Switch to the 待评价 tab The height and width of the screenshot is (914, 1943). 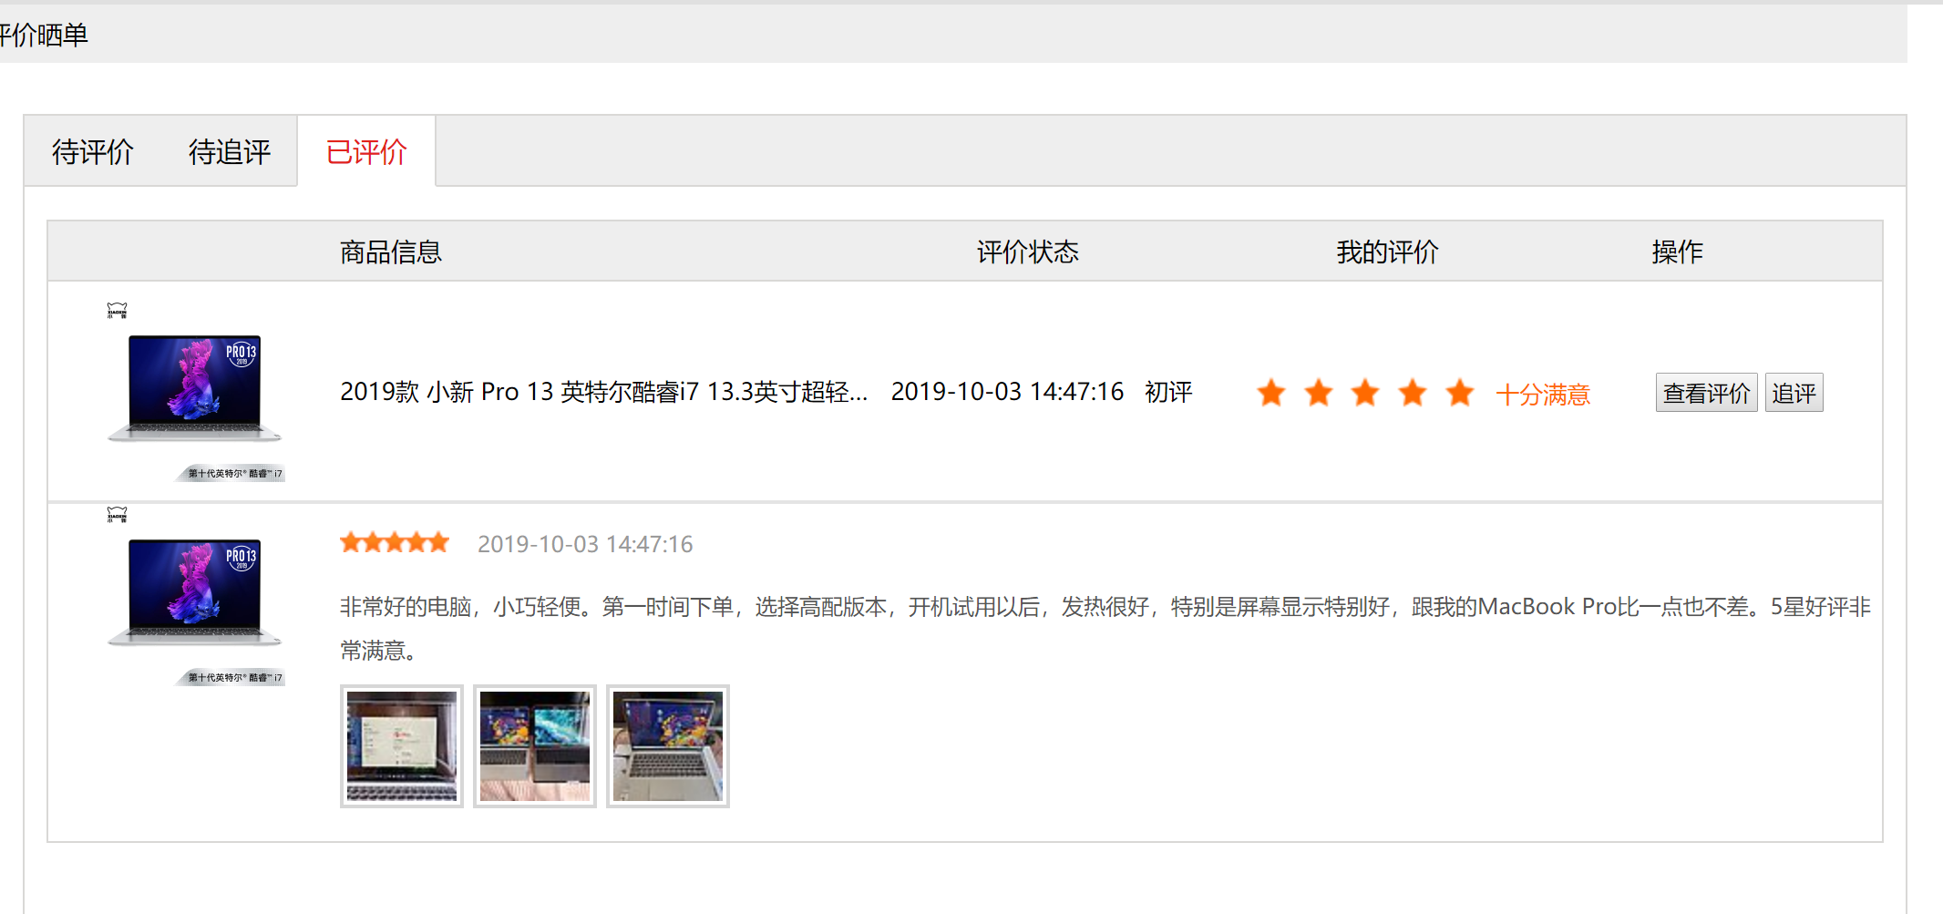(92, 151)
